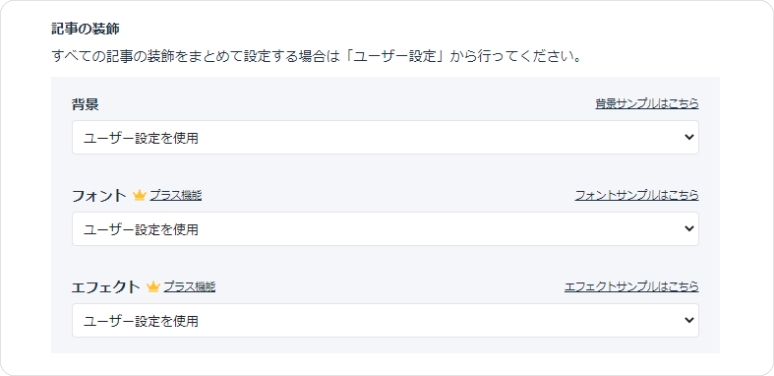Open the 背景 select box
774x376 pixels.
pyautogui.click(x=385, y=138)
